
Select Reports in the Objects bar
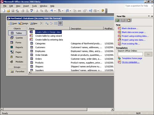17,47
